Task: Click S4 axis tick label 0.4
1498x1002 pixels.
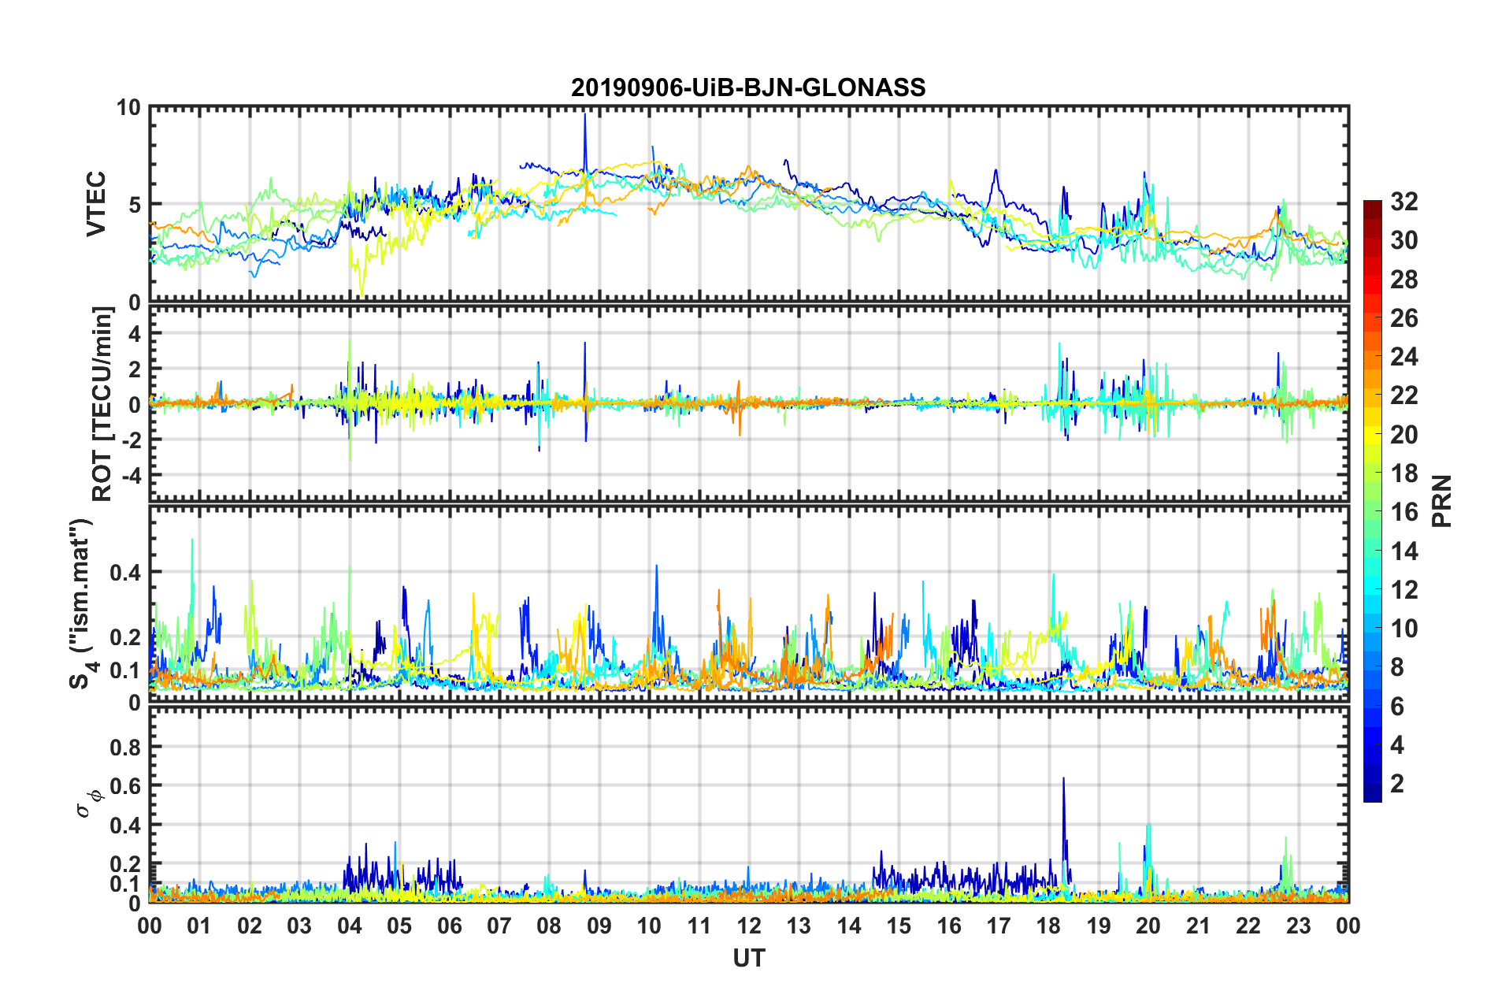Action: [x=125, y=573]
